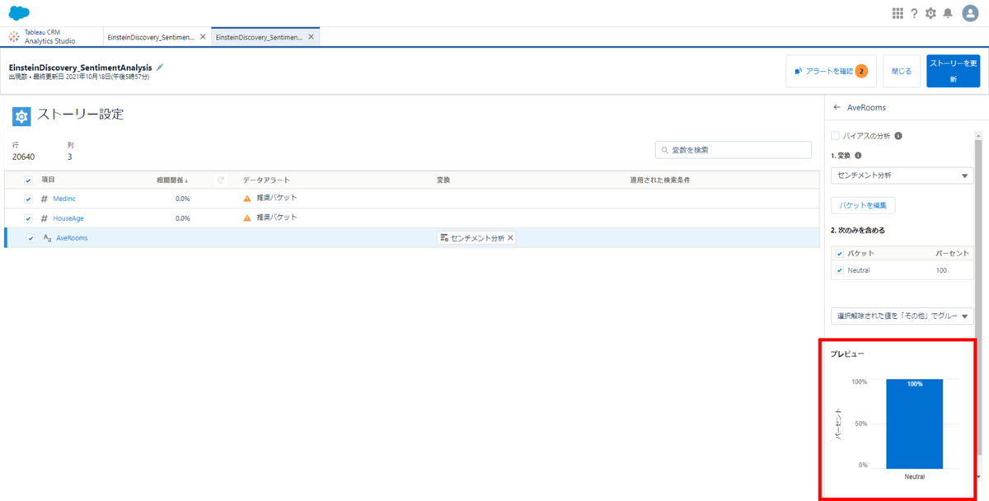Toggle the バケット header checkbox
This screenshot has height=501, width=989.
(x=840, y=254)
